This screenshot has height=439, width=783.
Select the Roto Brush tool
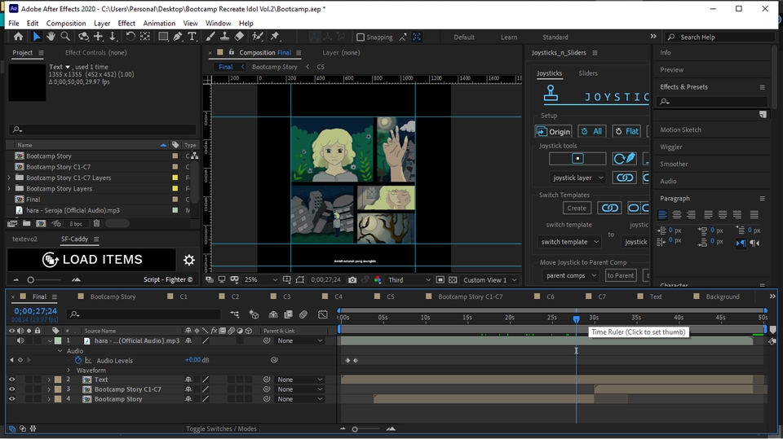(257, 37)
